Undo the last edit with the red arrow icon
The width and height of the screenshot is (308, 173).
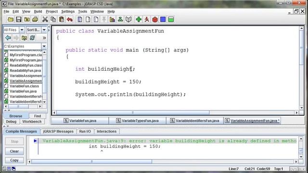[69, 19]
